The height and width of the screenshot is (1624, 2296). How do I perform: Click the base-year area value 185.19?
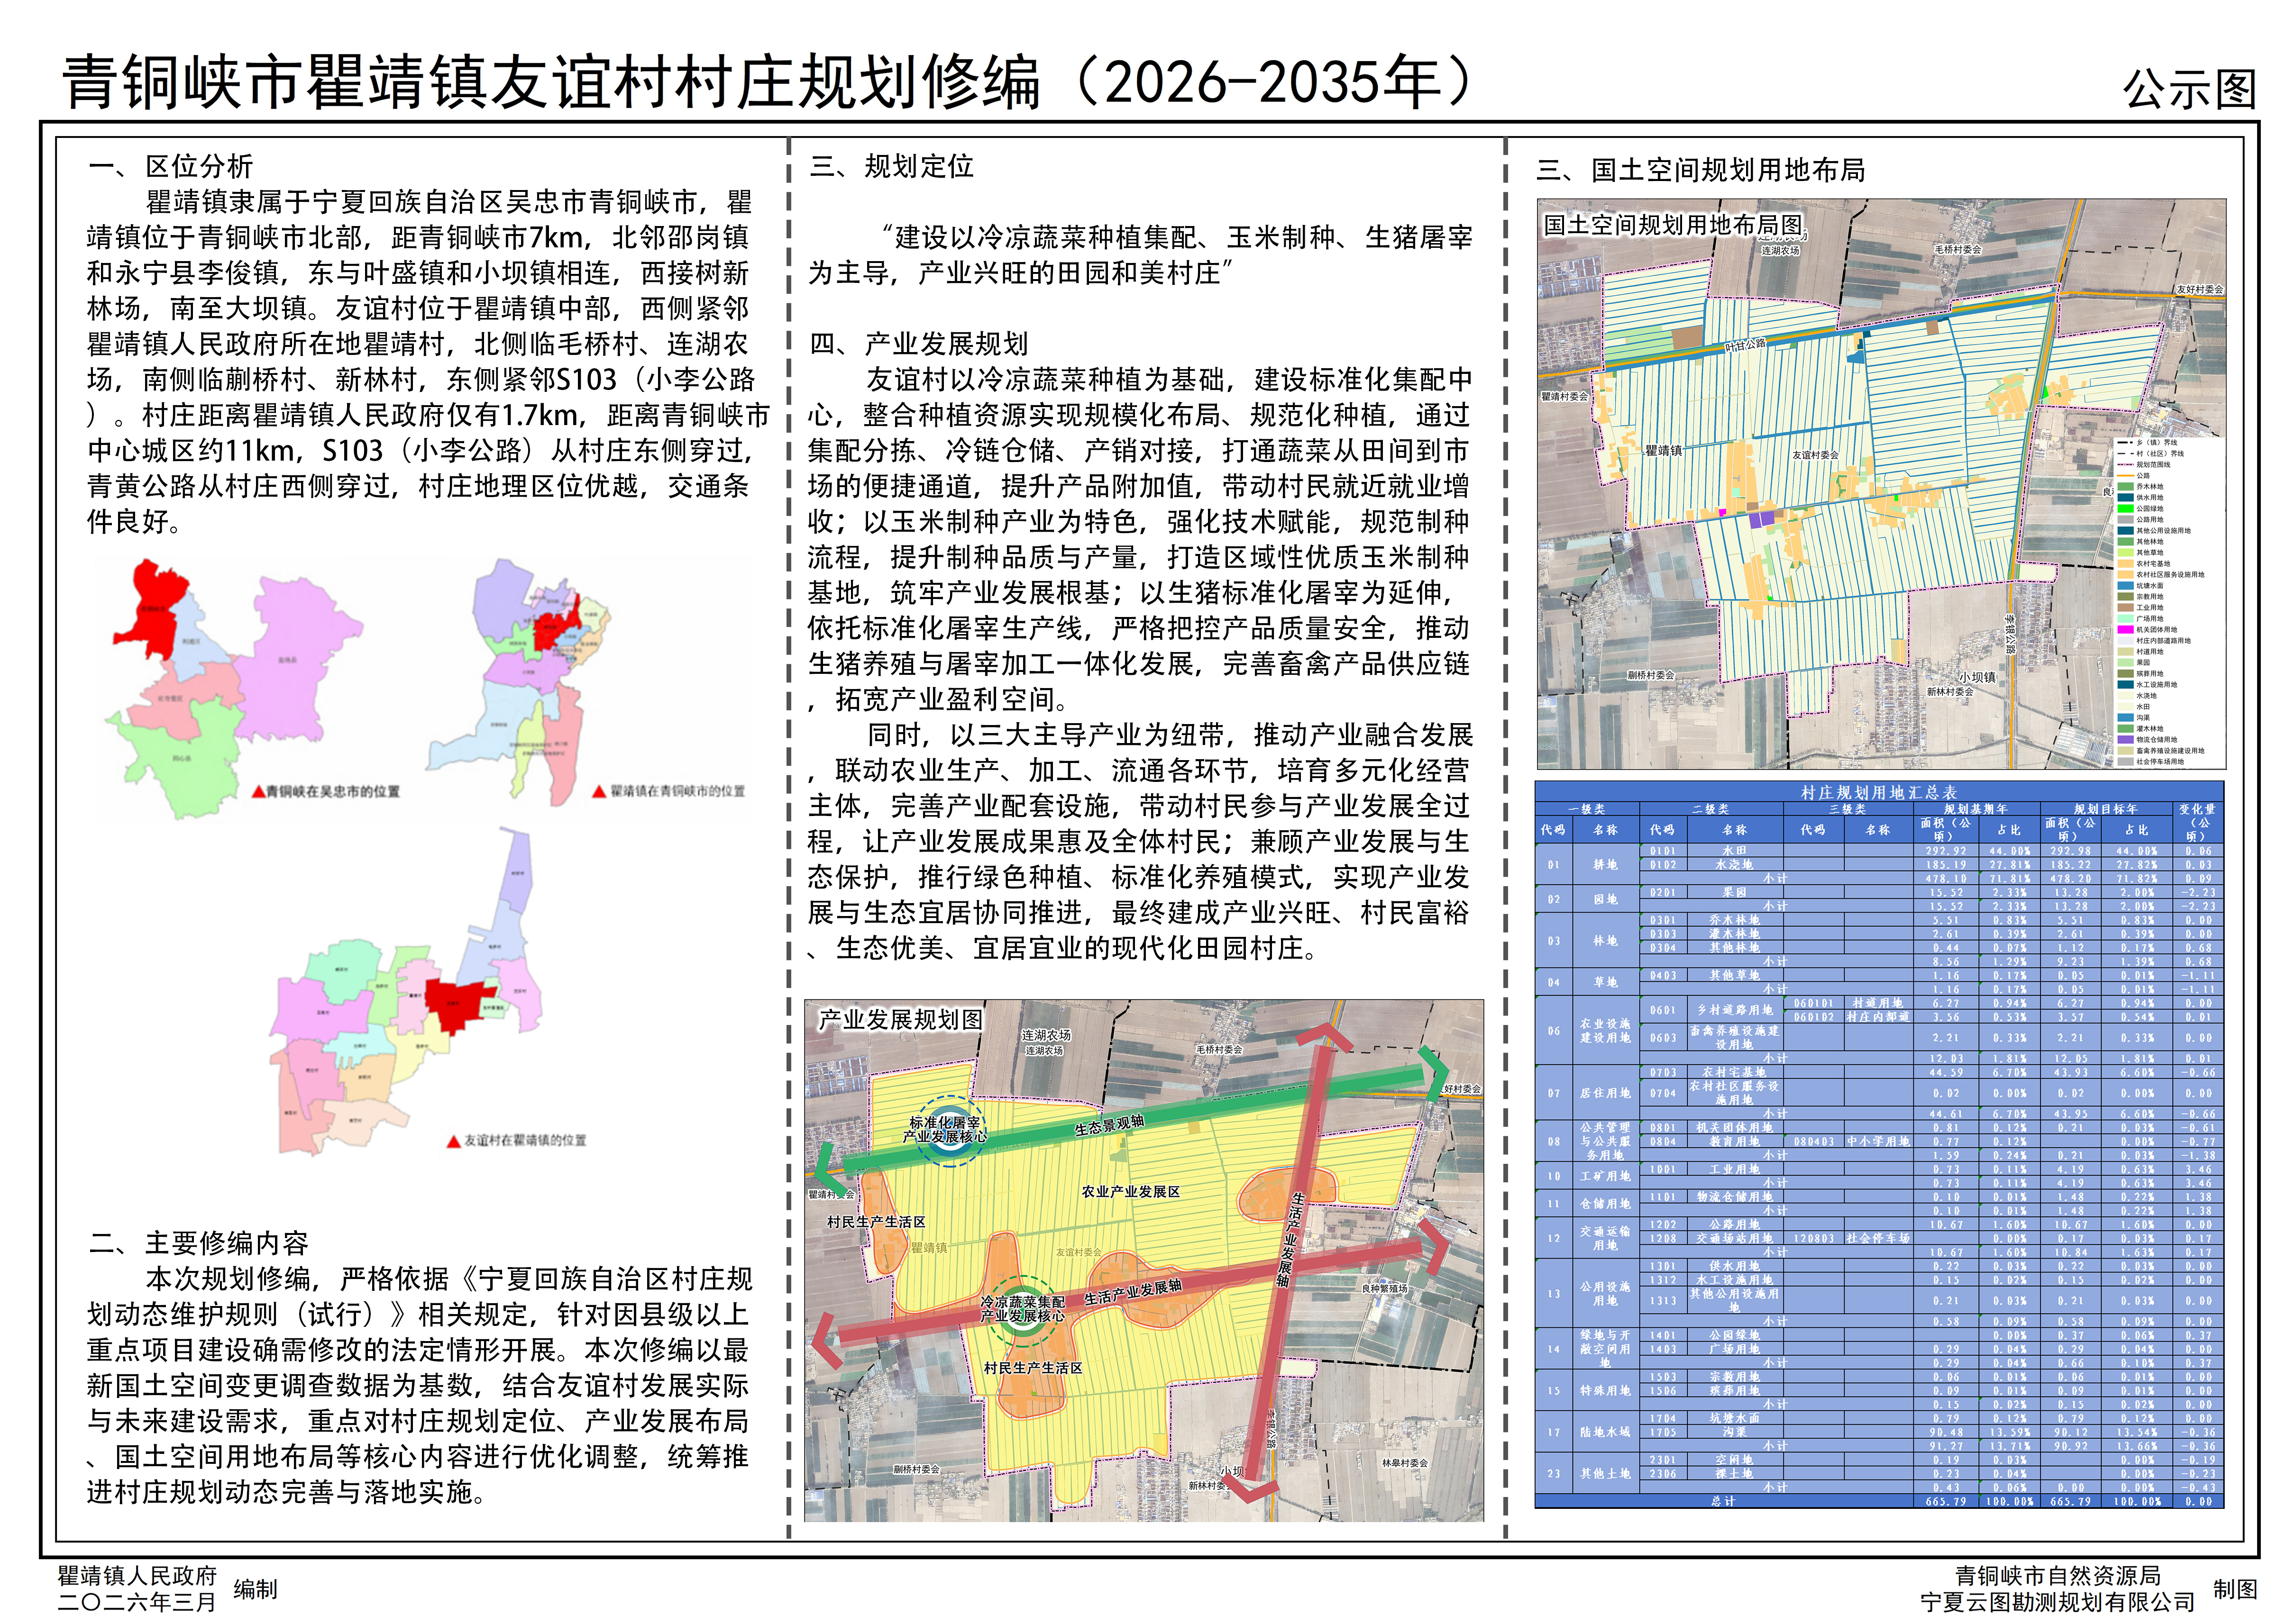(x=1946, y=865)
